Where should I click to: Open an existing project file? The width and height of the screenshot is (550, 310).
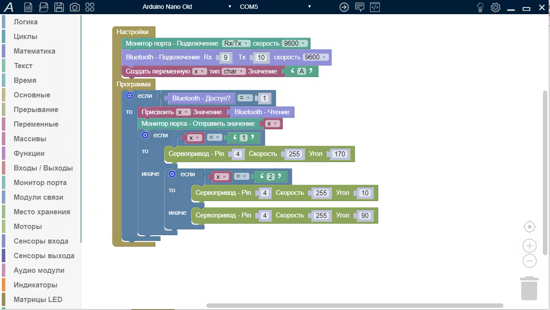(x=43, y=7)
